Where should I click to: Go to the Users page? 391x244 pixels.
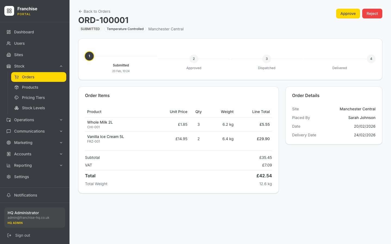click(x=35, y=43)
